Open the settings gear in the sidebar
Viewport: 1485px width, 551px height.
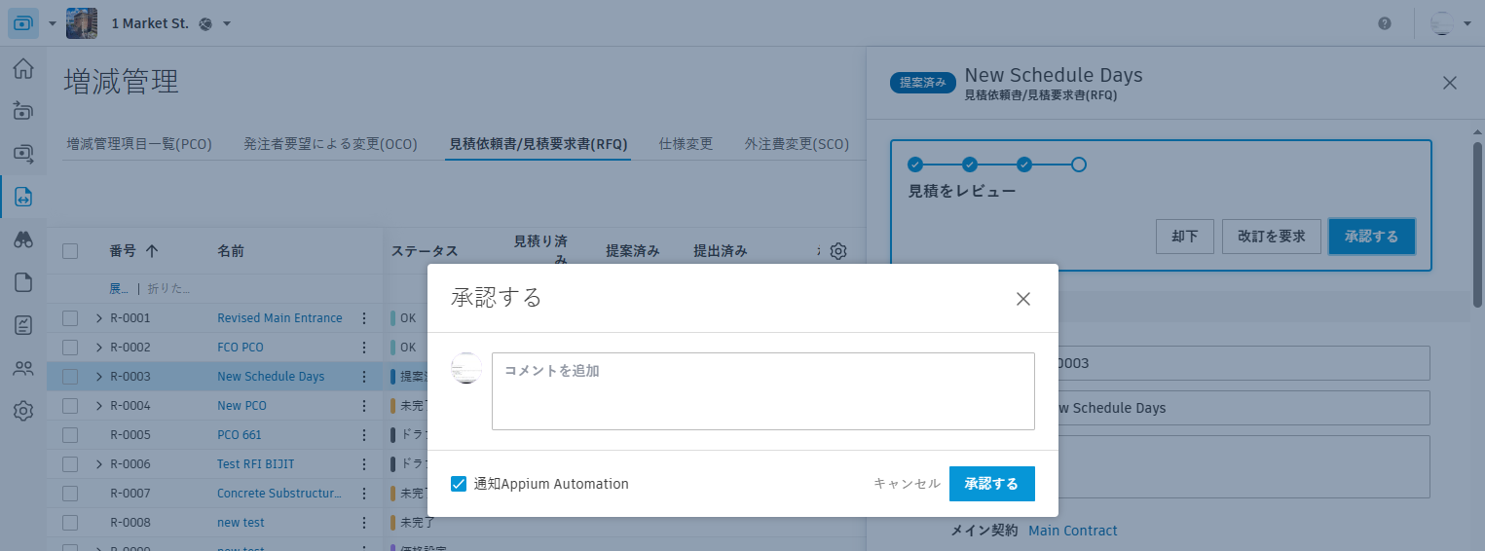[x=23, y=411]
